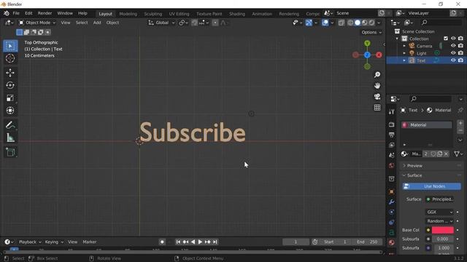
Task: Toggle Use Nodes button
Action: click(431, 186)
